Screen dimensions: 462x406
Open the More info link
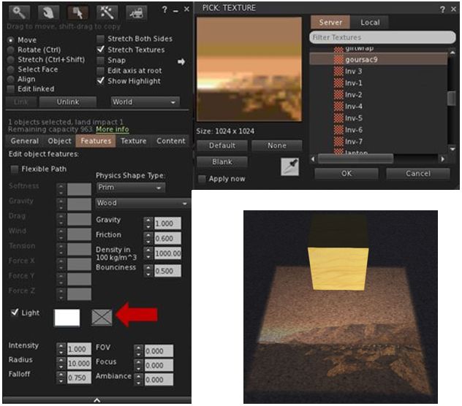pyautogui.click(x=112, y=129)
